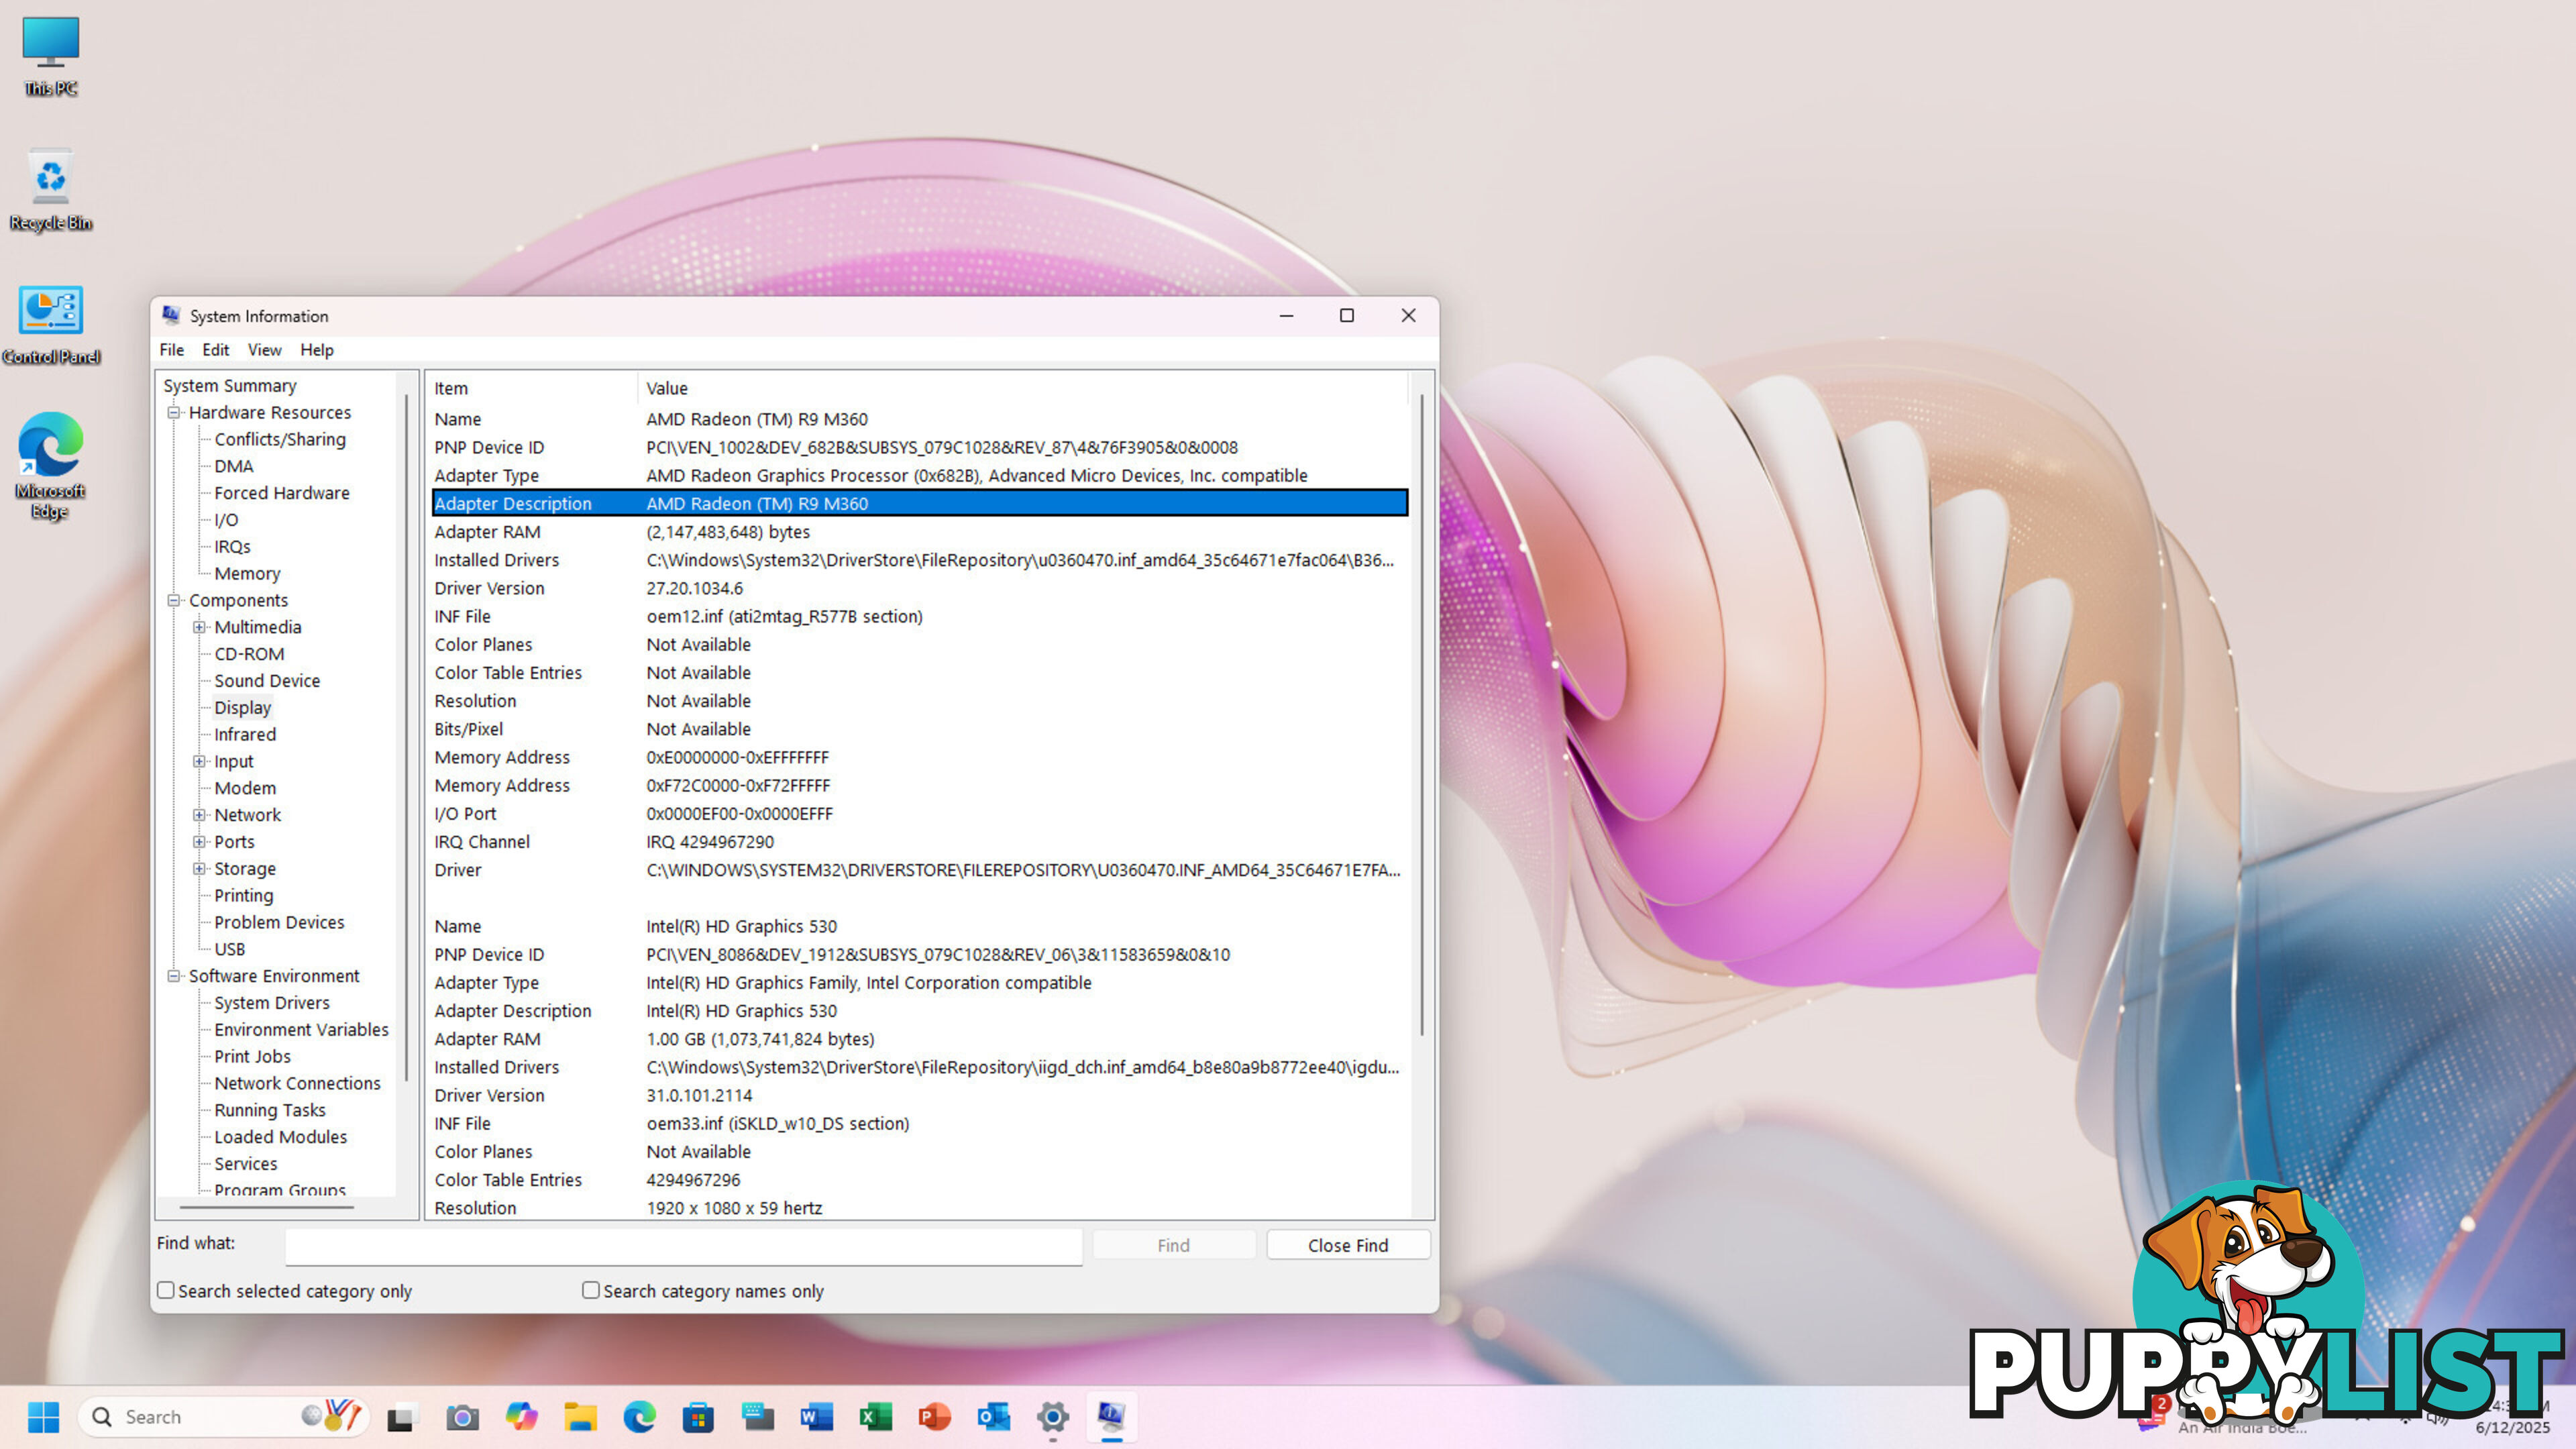Image resolution: width=2576 pixels, height=1449 pixels.
Task: Expand the Storage node
Action: (199, 869)
